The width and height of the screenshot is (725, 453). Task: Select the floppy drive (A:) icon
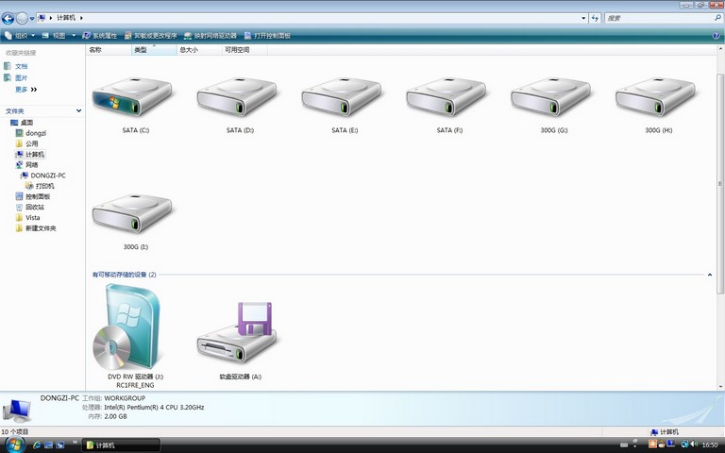point(237,333)
